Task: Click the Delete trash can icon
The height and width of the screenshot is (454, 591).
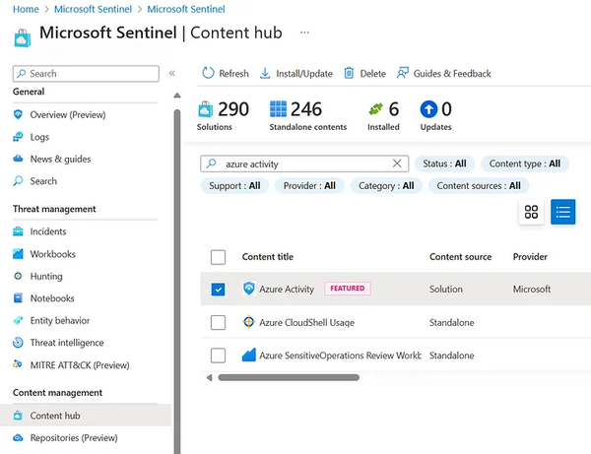Action: click(x=349, y=73)
